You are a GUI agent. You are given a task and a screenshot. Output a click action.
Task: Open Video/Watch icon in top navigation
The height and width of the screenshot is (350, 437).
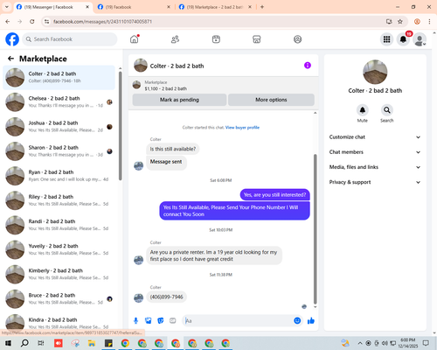(x=216, y=39)
